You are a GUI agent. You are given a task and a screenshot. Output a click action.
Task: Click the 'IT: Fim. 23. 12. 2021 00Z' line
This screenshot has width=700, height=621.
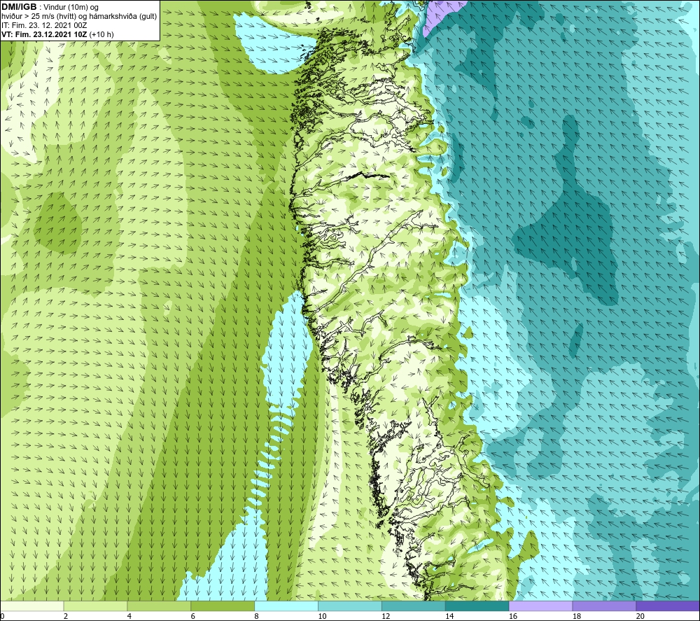(x=44, y=25)
